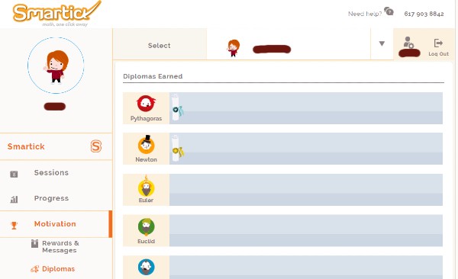Viewport: 458px width, 279px height.
Task: Open the user account settings icon
Action: (x=408, y=43)
